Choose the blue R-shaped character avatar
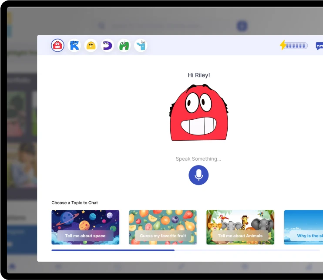 pos(74,45)
